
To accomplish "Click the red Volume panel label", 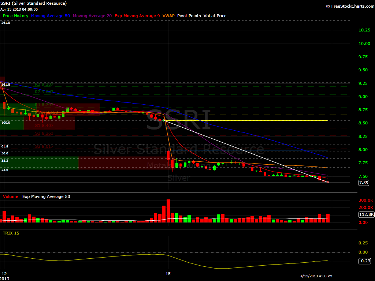I will click(x=11, y=196).
